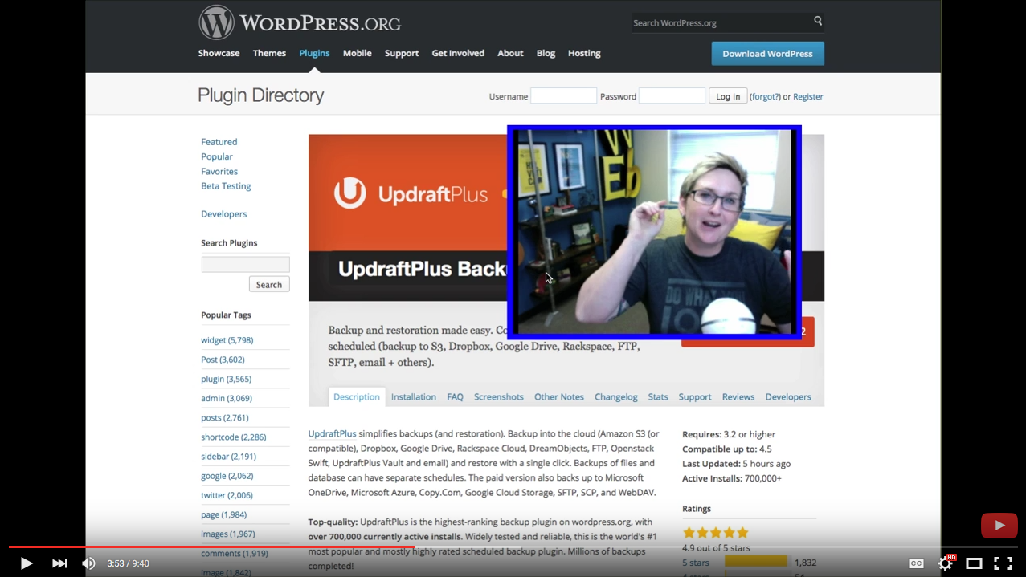This screenshot has height=577, width=1026.
Task: Seek on the red video progress bar
Action: pos(513,547)
